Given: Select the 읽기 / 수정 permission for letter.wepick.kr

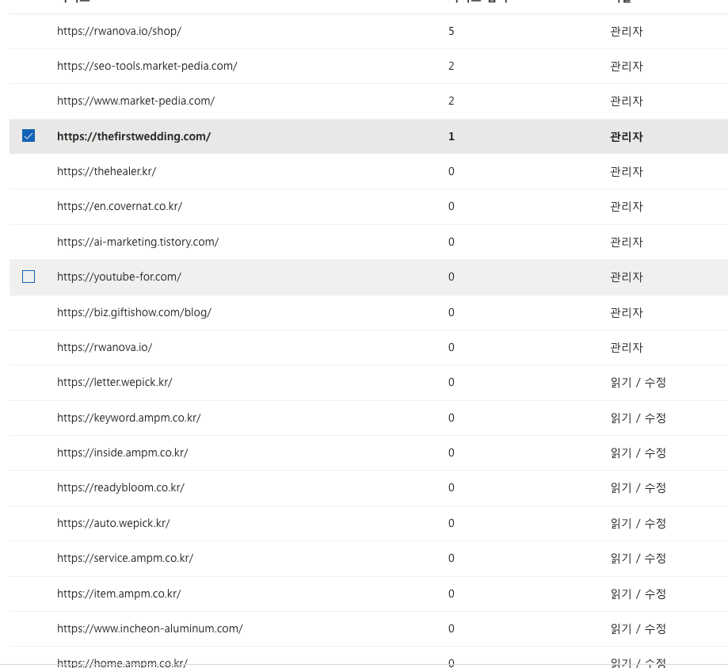Looking at the screenshot, I should [x=638, y=382].
